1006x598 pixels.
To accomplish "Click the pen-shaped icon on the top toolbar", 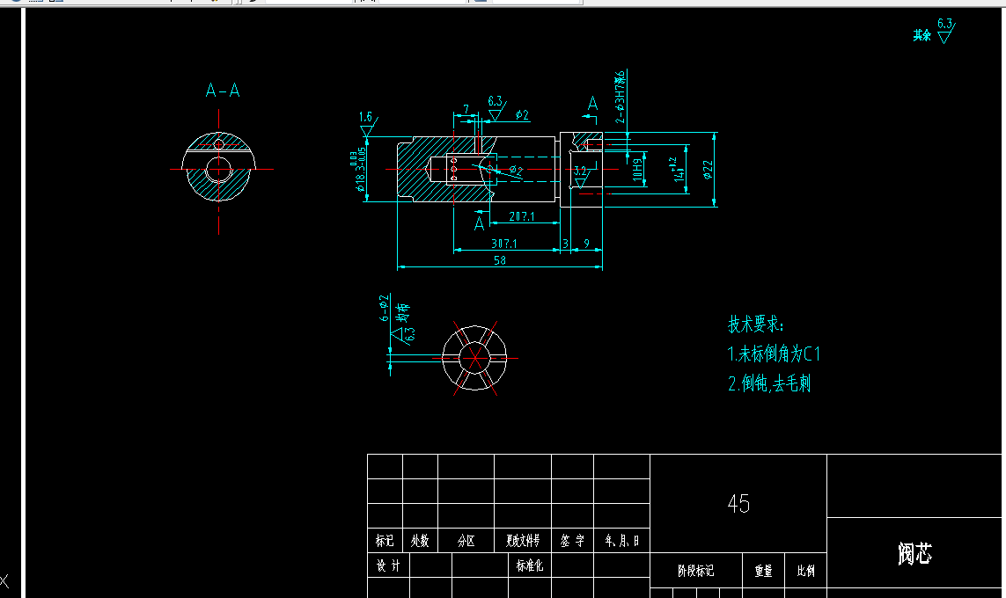I will pos(252,4).
